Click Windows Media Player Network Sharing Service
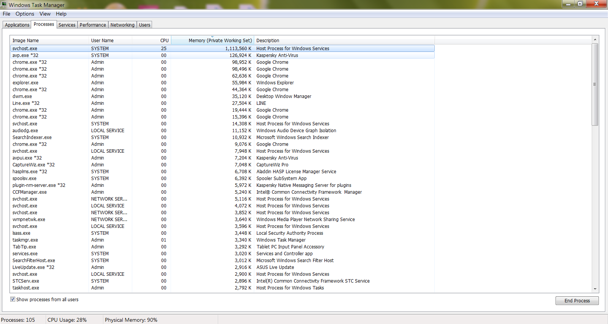Screen dimensions: 608x324 click(306, 219)
